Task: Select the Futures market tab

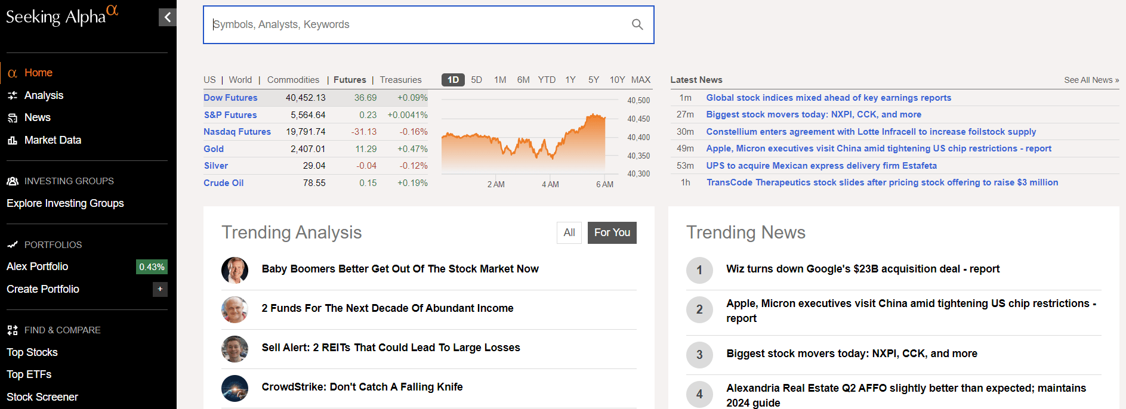Action: point(350,80)
